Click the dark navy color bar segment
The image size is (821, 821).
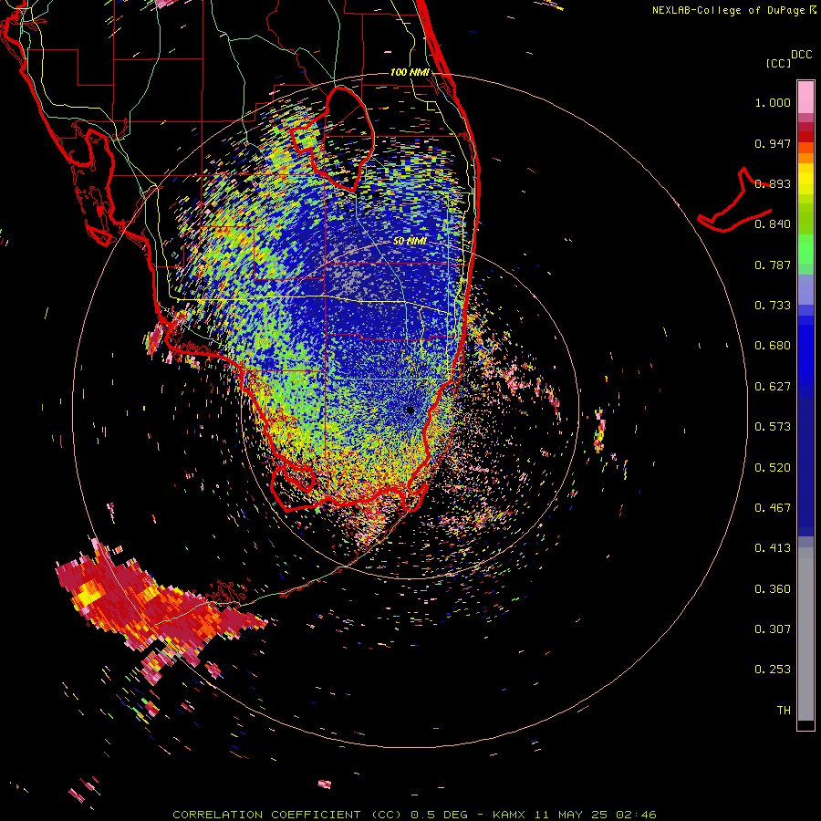point(805,461)
